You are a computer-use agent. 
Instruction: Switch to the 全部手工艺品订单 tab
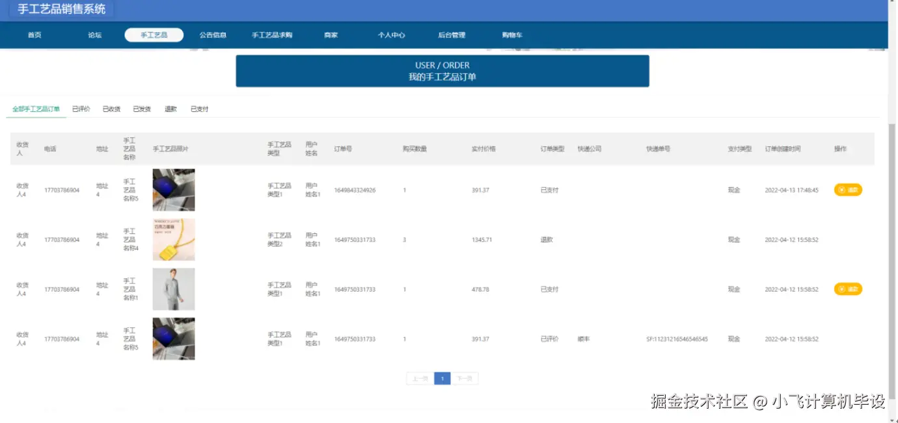click(x=36, y=109)
